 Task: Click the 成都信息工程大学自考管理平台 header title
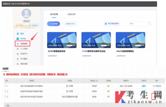16,4
